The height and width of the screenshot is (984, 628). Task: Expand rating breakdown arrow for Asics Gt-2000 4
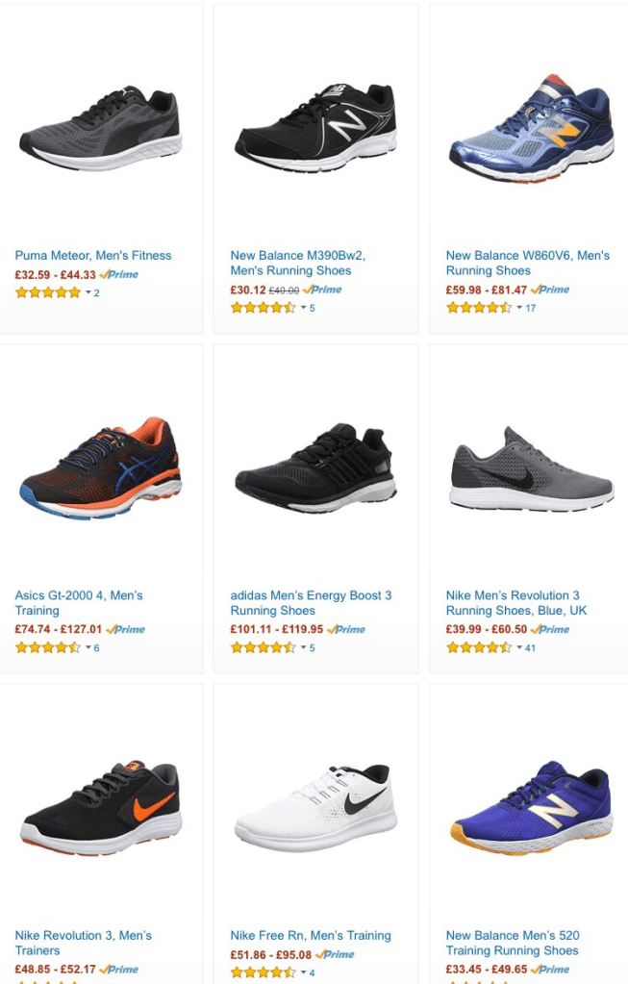88,648
